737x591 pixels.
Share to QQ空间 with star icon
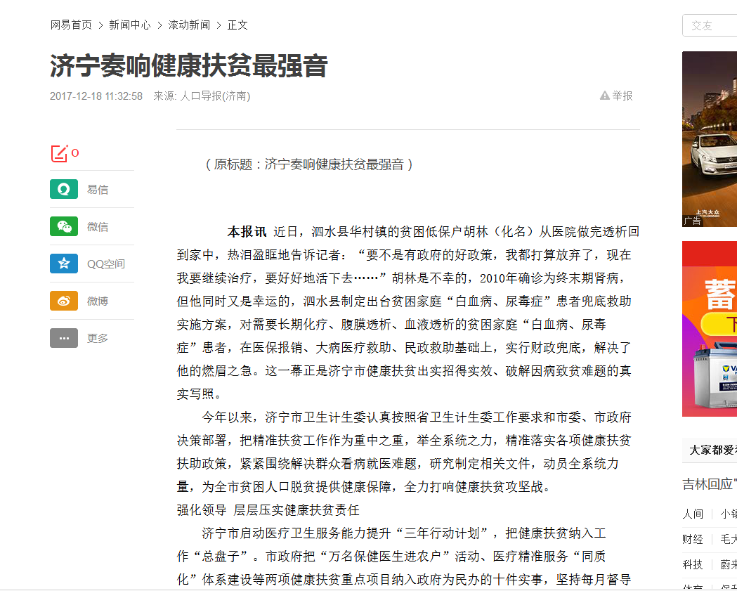pyautogui.click(x=64, y=264)
